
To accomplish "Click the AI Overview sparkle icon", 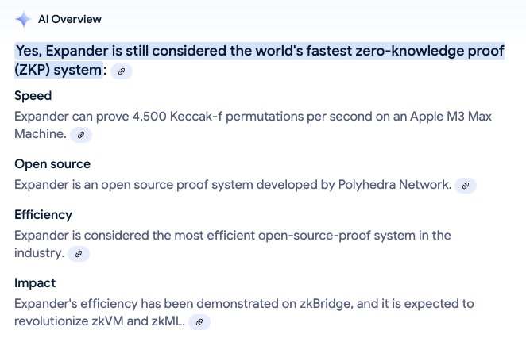I will [24, 19].
